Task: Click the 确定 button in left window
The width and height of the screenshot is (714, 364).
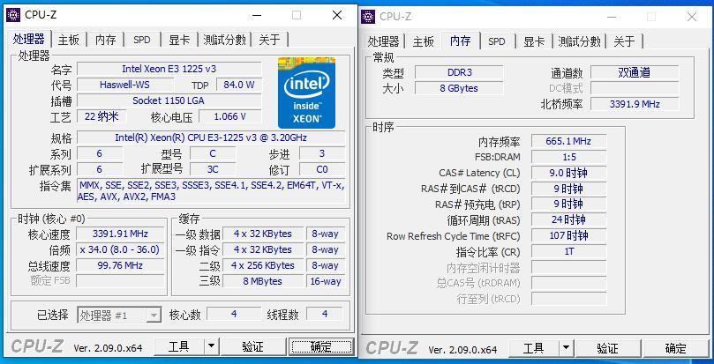Action: 321,346
